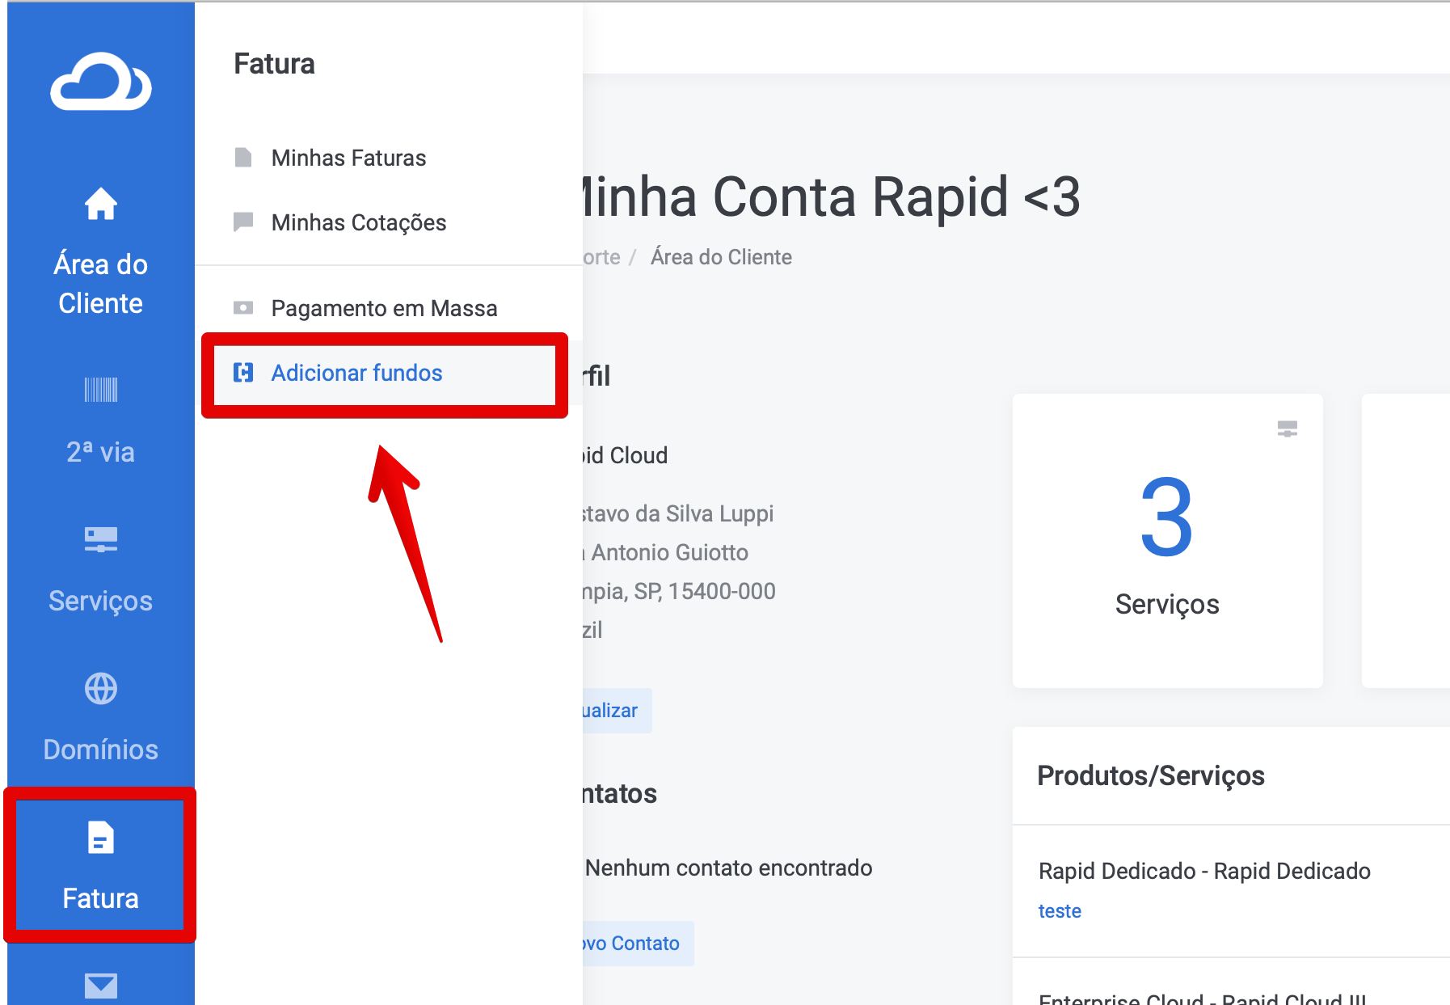Click the Nenhum contato encontrado text

(x=728, y=868)
